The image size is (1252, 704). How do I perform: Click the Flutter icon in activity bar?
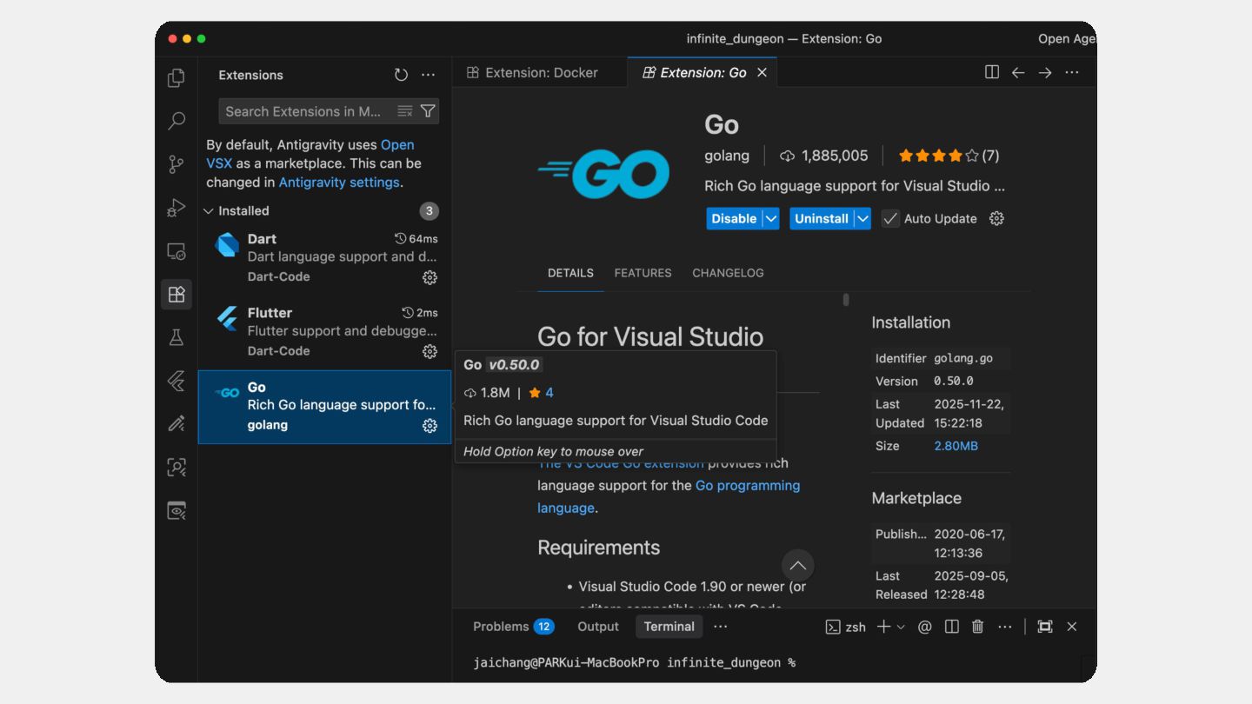tap(176, 381)
